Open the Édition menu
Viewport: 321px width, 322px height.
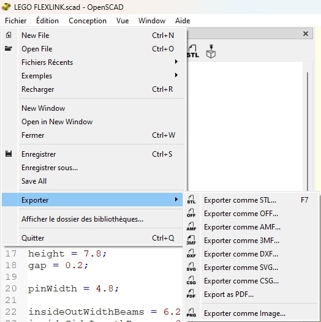tap(47, 21)
